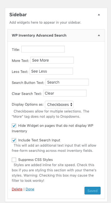This screenshot has width=111, height=203.
Task: Collapse the Sidebar panel using its arrow
Action: point(99,15)
